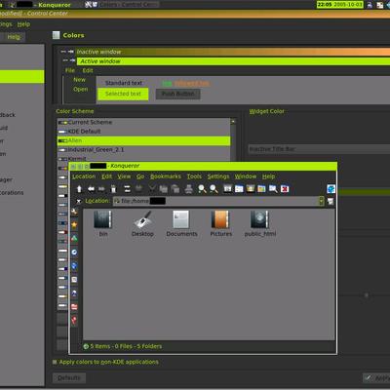Open the red Root Folder tab in sidebar
This screenshot has height=390, width=390.
(74, 307)
